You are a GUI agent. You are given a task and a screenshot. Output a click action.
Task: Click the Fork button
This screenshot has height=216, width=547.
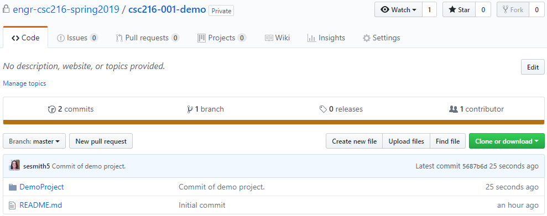[x=513, y=10]
